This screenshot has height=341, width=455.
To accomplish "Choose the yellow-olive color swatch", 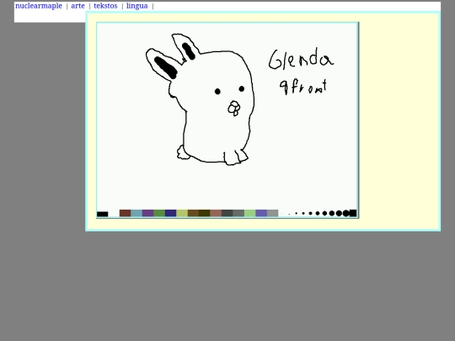I will coord(182,213).
